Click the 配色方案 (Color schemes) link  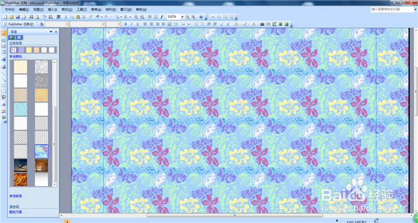point(17,212)
